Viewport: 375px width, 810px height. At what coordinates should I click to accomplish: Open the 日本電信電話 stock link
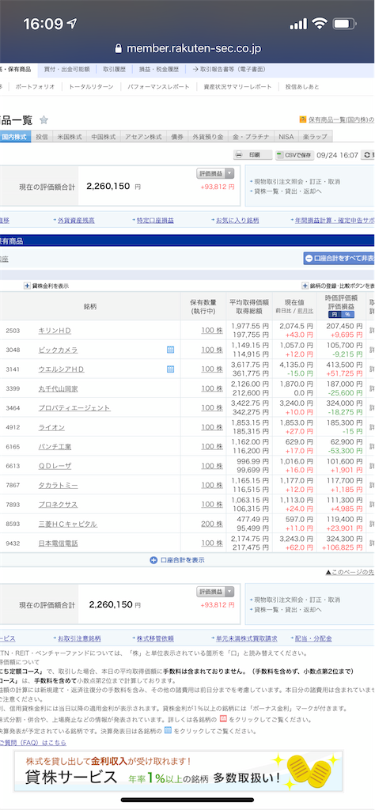[58, 543]
